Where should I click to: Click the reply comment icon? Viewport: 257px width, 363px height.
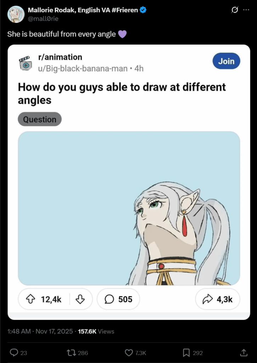tap(14, 352)
